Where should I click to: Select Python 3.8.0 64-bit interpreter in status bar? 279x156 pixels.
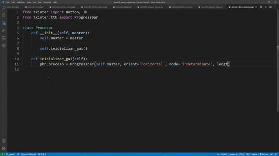(28, 154)
